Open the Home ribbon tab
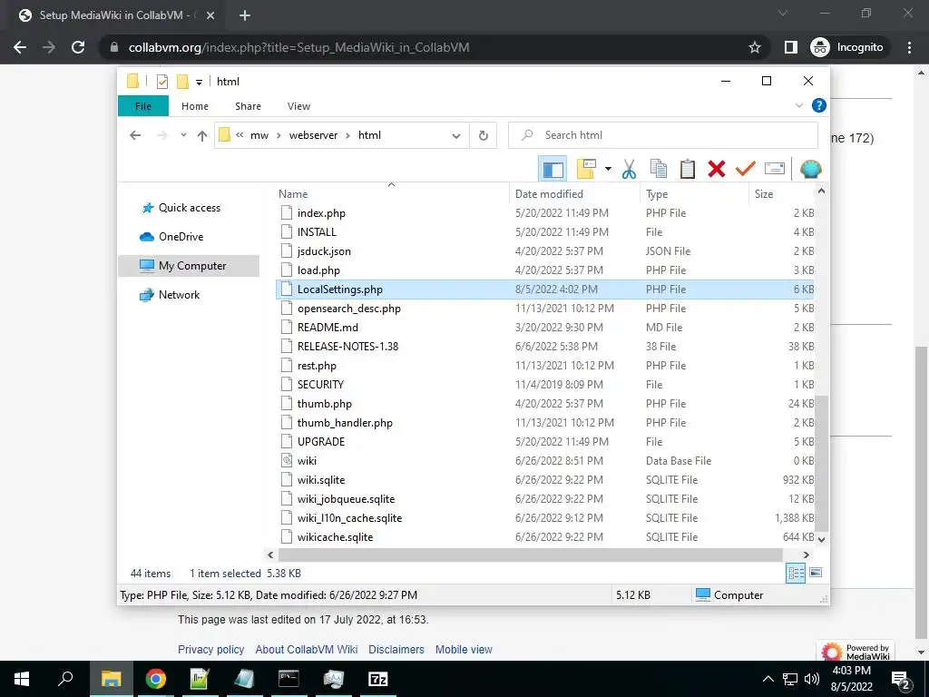 click(x=195, y=106)
